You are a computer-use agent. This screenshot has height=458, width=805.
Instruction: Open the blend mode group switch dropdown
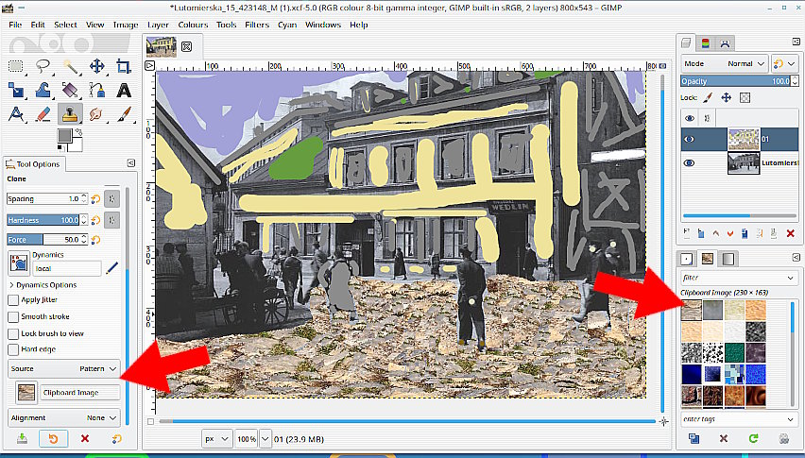pyautogui.click(x=784, y=63)
